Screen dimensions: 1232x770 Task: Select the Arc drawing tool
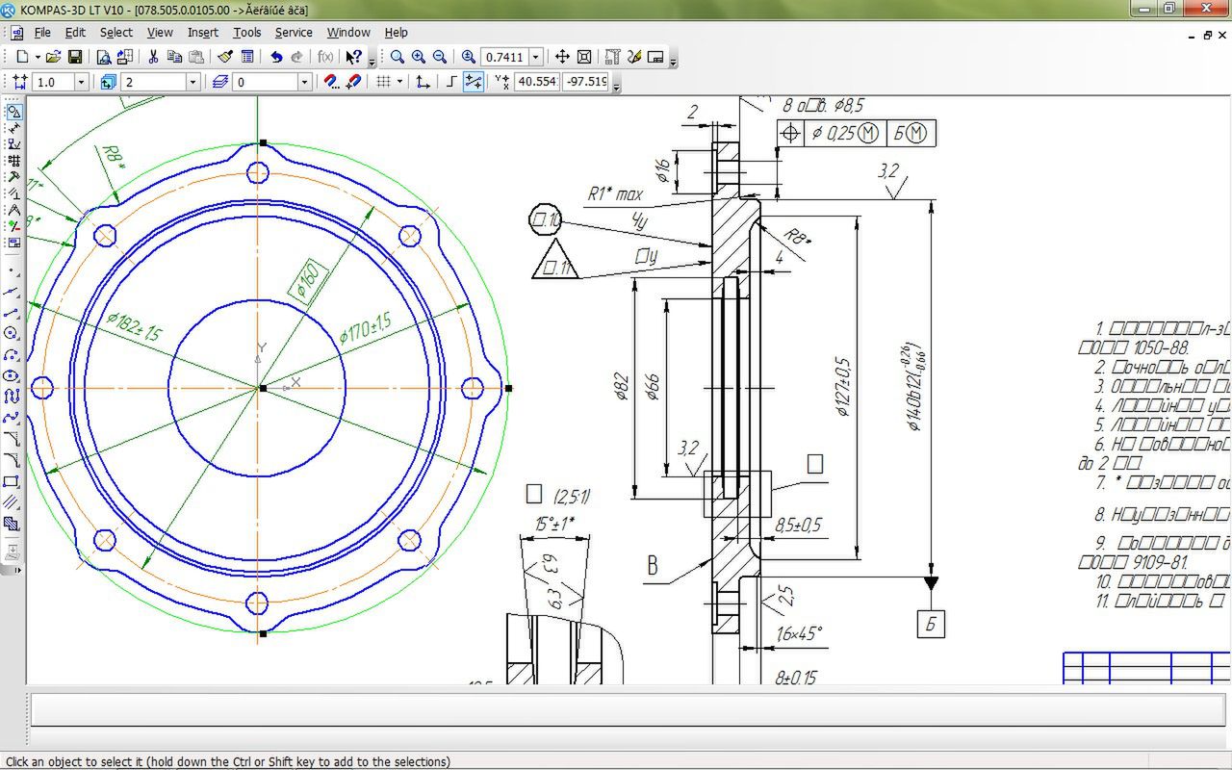pos(13,355)
